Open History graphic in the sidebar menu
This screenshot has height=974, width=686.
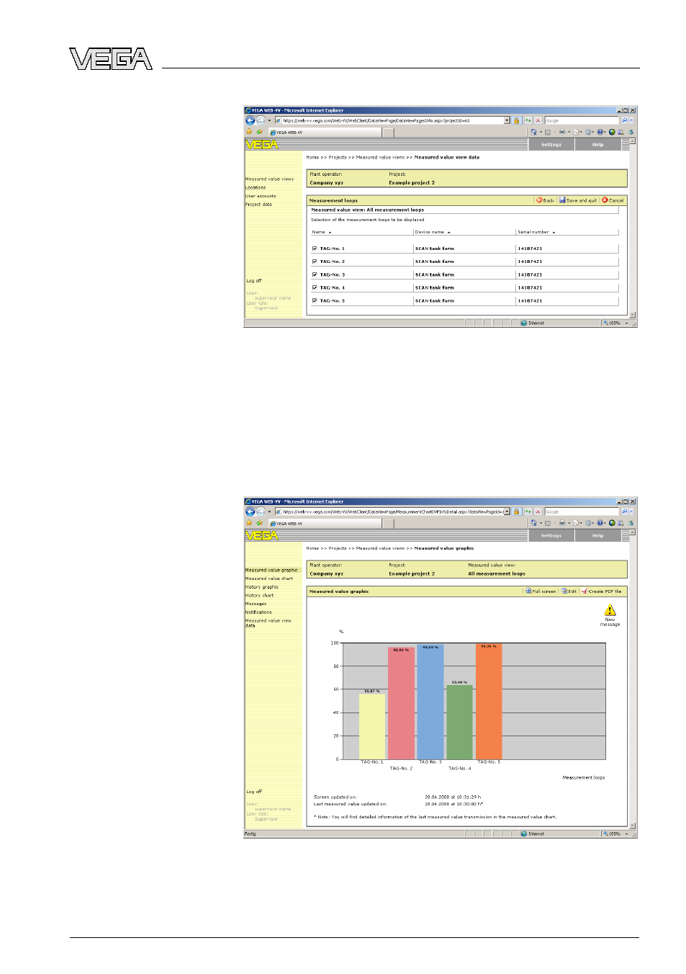(x=262, y=587)
